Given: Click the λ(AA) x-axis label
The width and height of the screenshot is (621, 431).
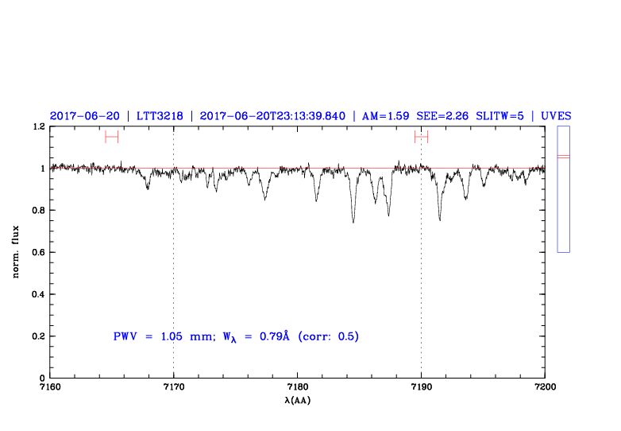Looking at the screenshot, I should coord(297,400).
